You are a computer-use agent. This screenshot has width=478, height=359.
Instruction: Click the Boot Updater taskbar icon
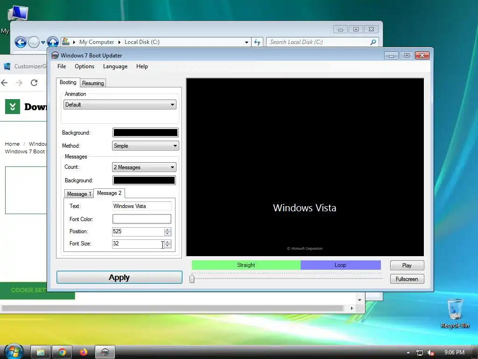click(x=105, y=352)
